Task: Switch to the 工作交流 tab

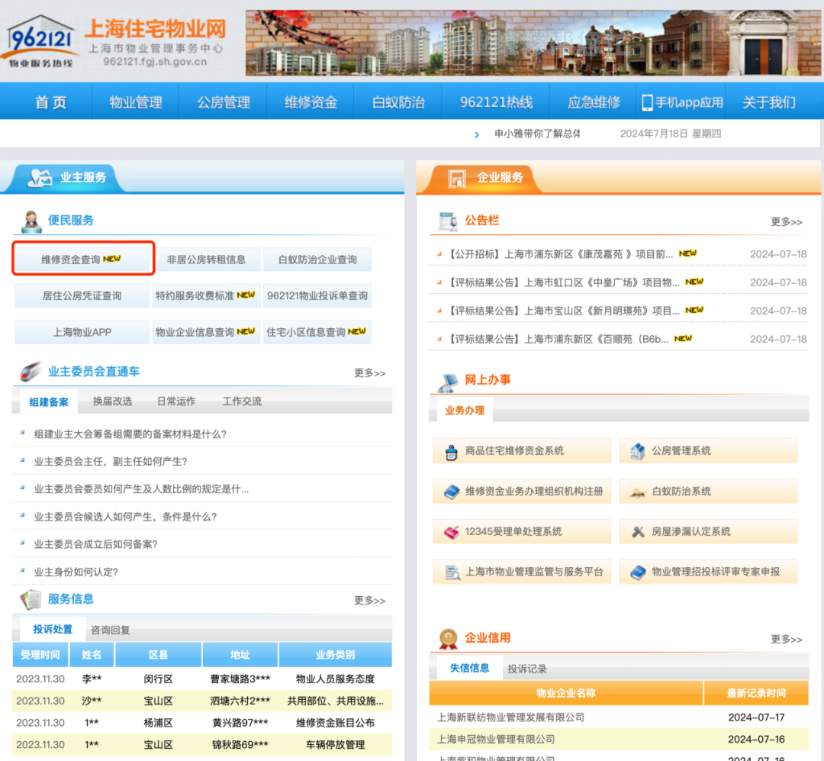Action: (242, 401)
